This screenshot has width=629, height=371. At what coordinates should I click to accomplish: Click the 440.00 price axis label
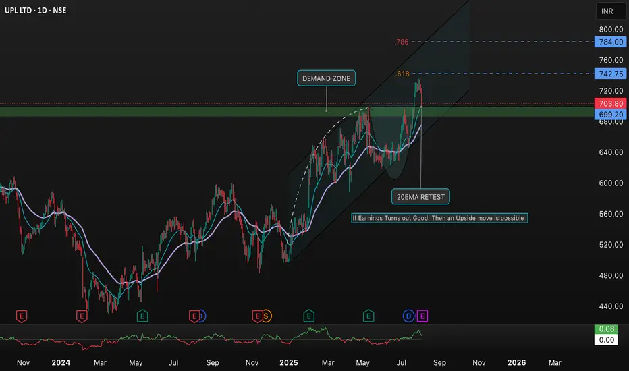tap(611, 306)
